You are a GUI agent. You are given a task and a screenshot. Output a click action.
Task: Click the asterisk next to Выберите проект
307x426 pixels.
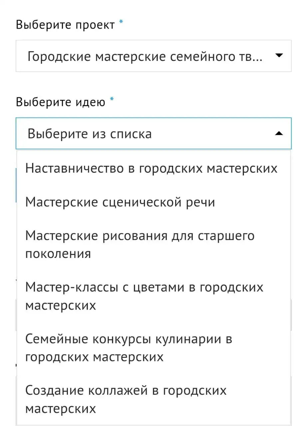121,22
